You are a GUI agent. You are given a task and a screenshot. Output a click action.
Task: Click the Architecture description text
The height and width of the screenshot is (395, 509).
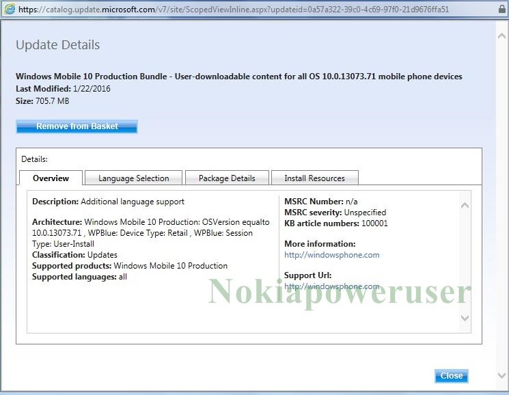[150, 233]
